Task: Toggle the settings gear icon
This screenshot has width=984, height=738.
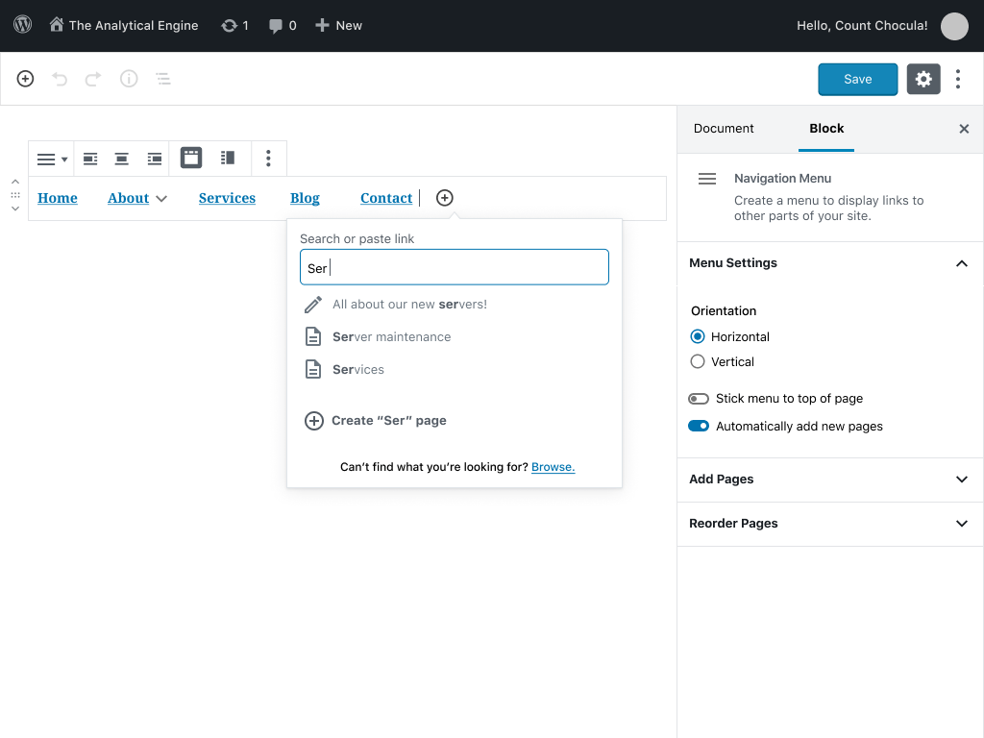Action: [x=922, y=79]
